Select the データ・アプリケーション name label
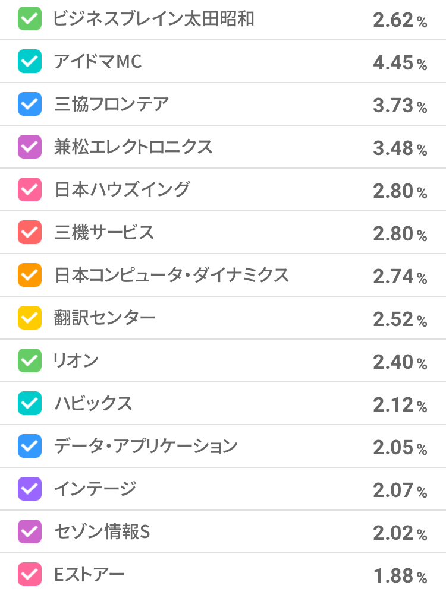 point(146,446)
